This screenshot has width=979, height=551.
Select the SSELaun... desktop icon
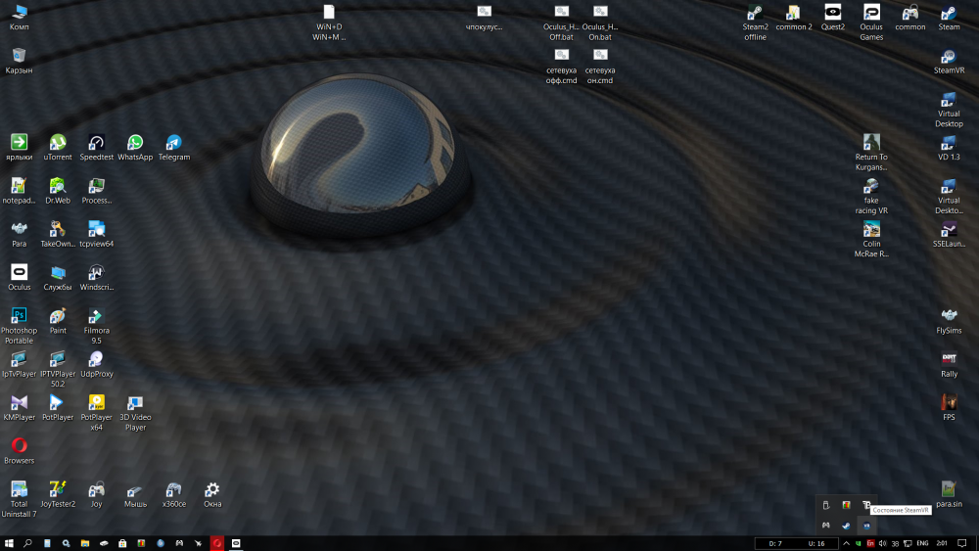(x=949, y=235)
